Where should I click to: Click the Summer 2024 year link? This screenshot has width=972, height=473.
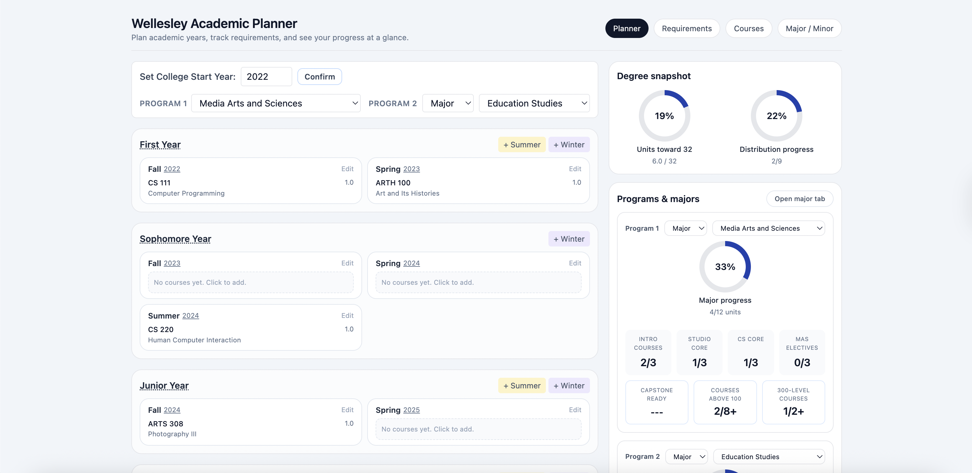(191, 316)
